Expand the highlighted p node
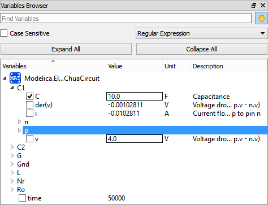Viewport: 268px width, 205px height. (x=19, y=130)
